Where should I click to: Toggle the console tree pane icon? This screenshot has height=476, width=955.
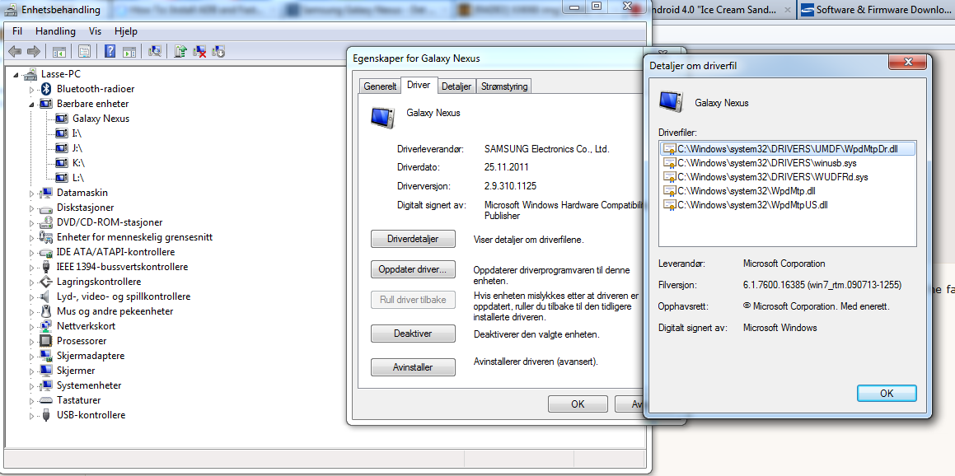(x=59, y=52)
